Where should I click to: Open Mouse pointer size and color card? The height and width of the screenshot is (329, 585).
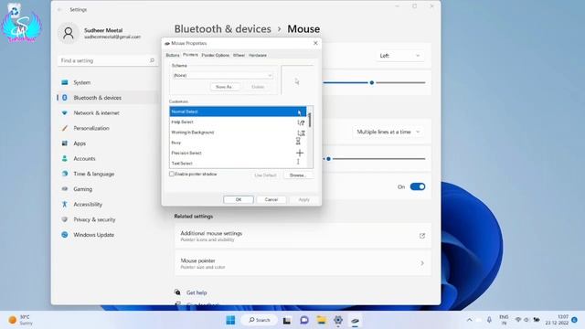[303, 263]
